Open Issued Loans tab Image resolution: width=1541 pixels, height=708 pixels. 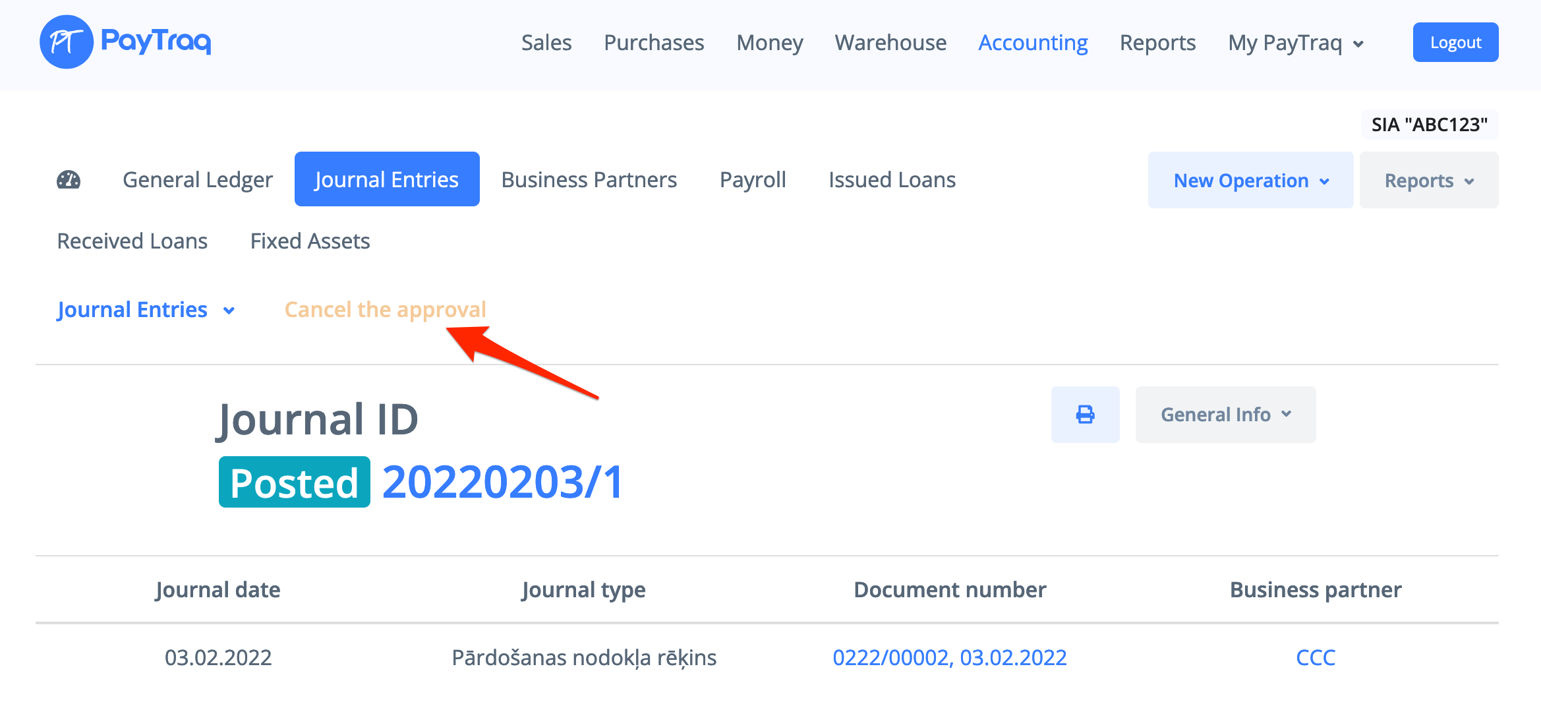892,179
